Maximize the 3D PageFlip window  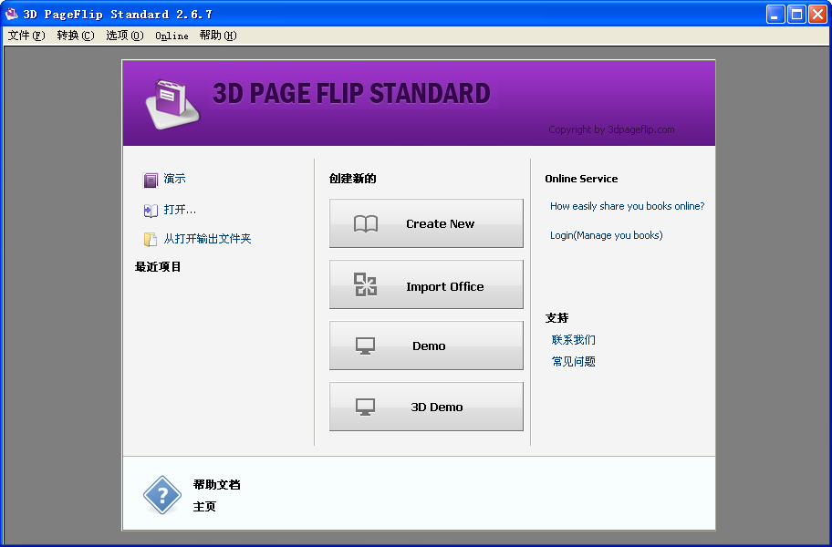click(x=797, y=15)
